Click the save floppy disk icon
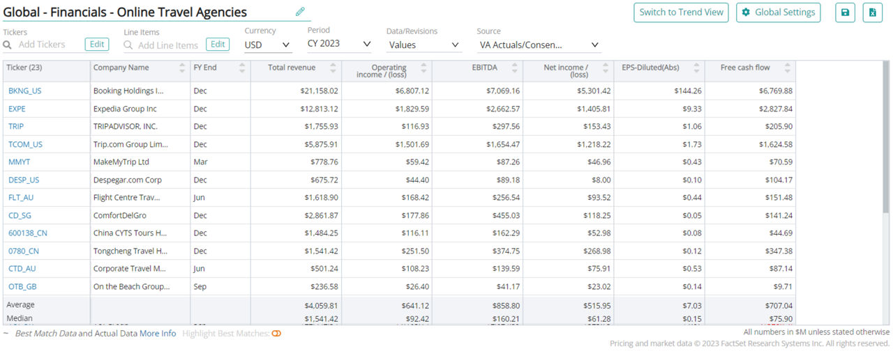 845,13
